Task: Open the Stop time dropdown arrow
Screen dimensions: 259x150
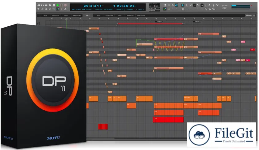Action: click(x=92, y=9)
